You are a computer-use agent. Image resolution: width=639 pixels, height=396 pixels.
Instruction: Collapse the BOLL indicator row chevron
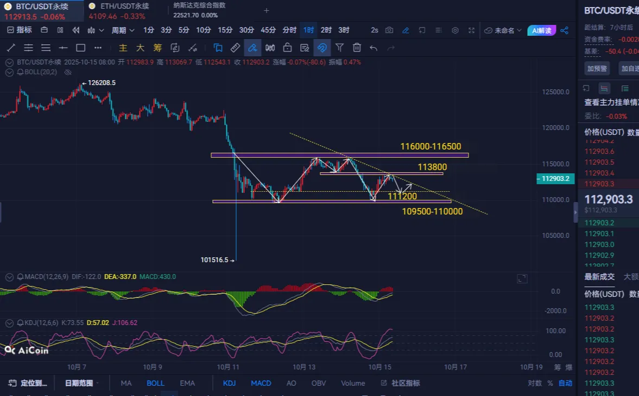[x=9, y=73]
